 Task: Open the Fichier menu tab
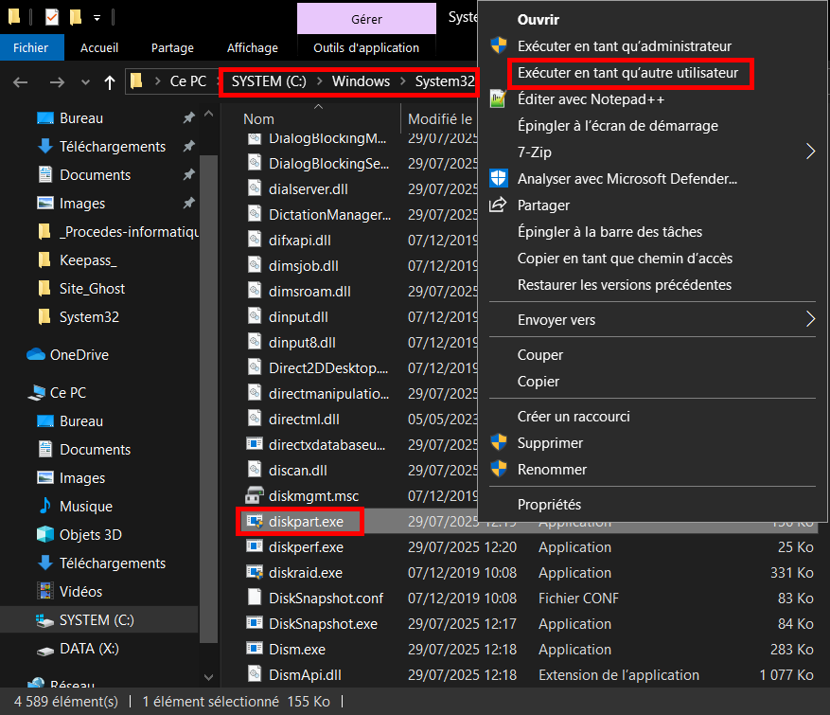(x=30, y=47)
